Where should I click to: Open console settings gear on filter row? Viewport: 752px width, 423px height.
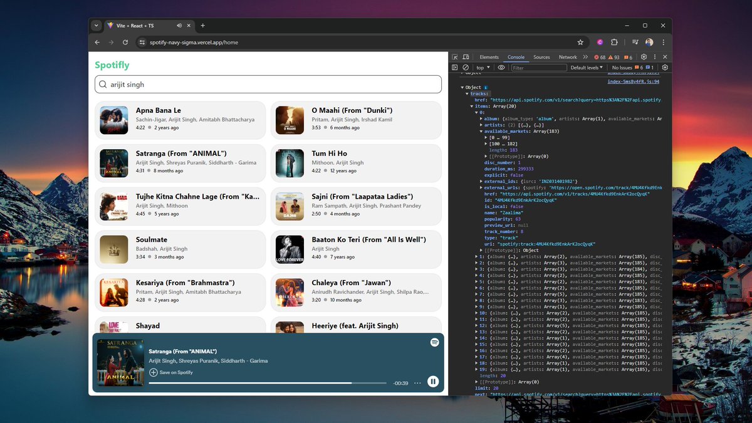coord(665,68)
